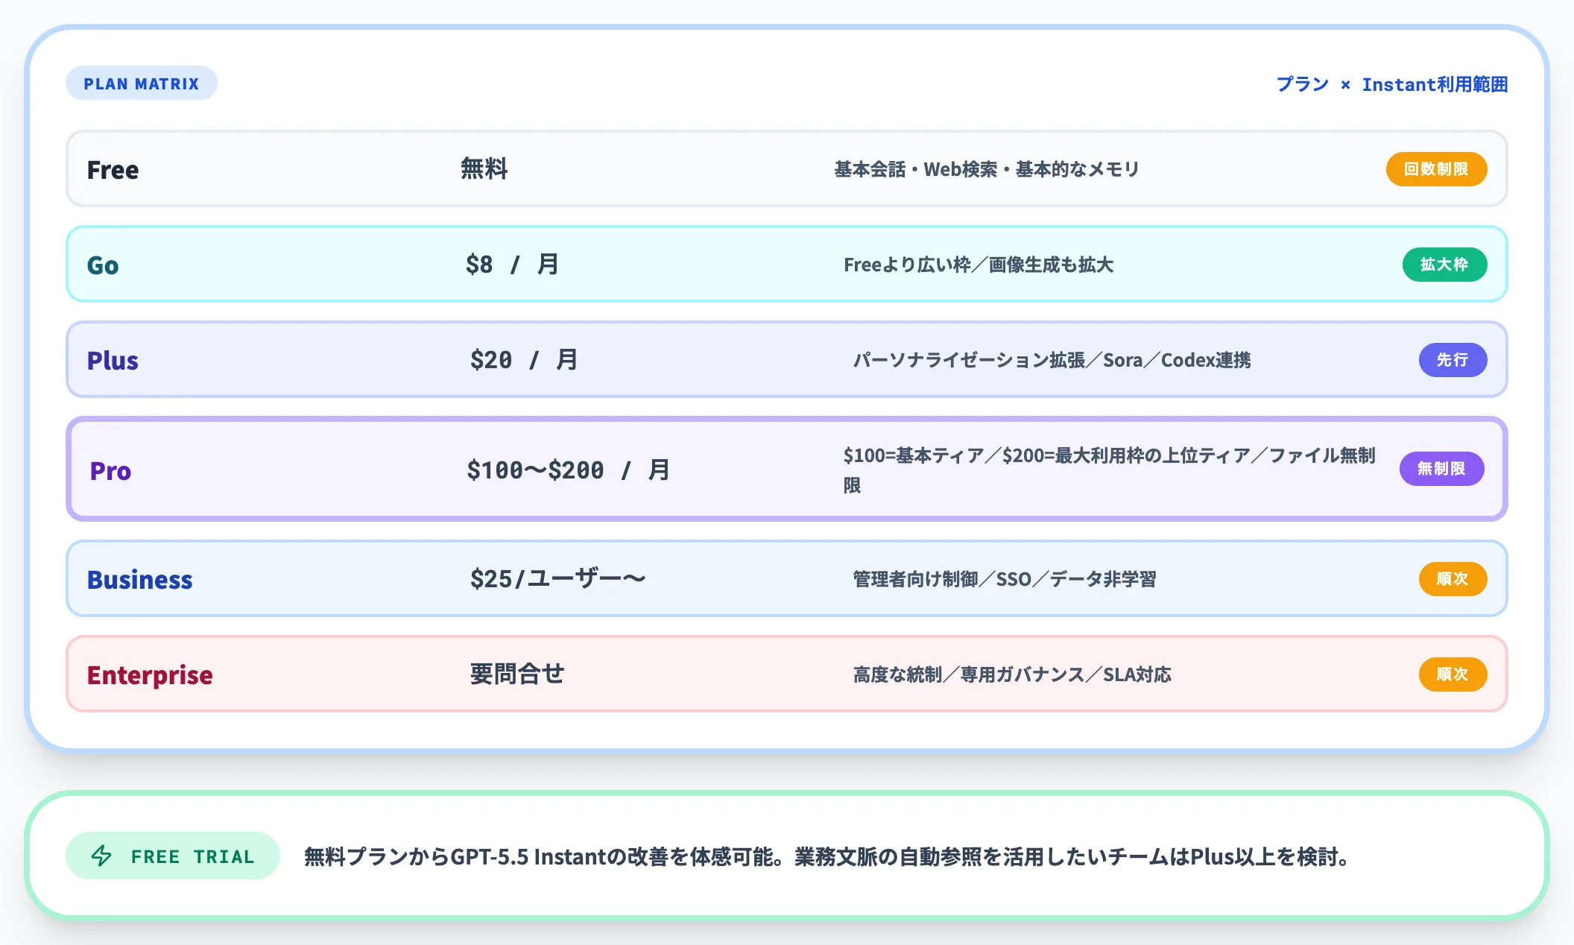Select the Pro plan name

click(x=110, y=471)
